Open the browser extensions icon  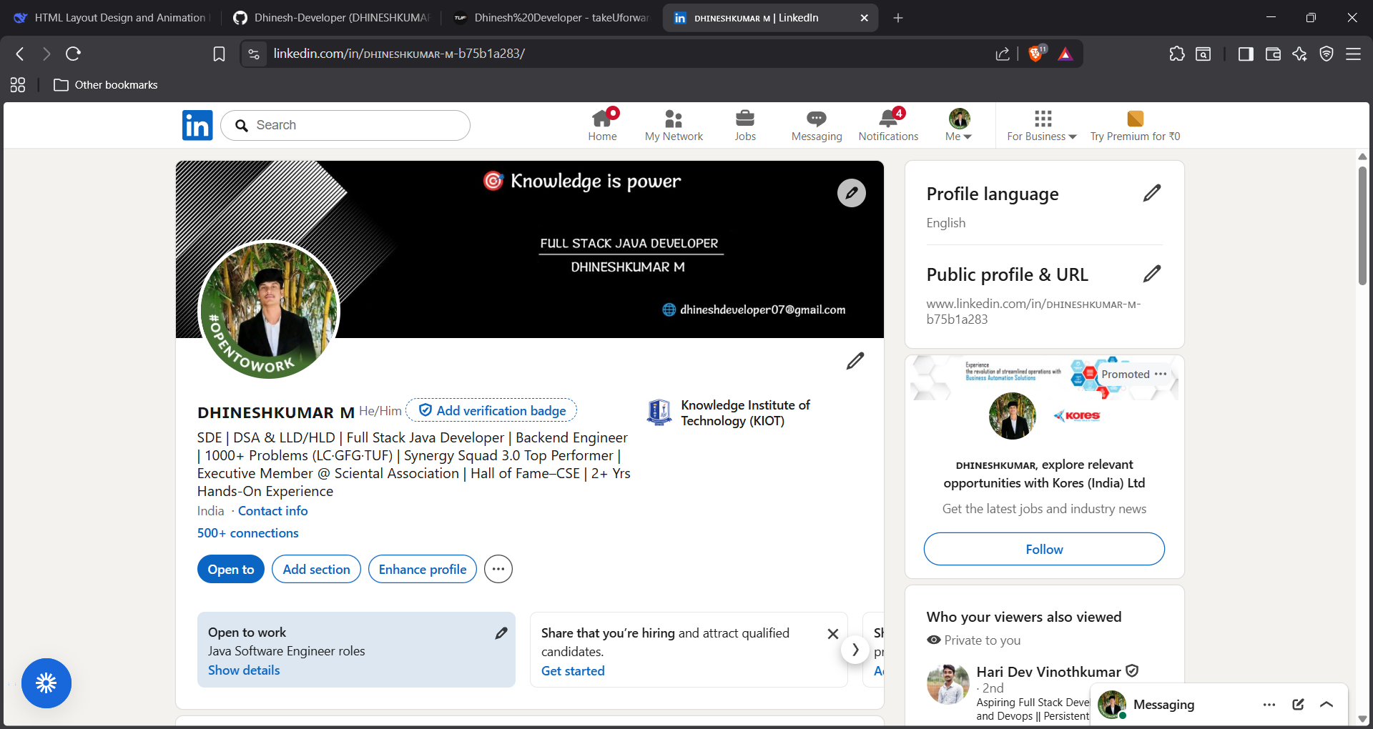(1176, 53)
